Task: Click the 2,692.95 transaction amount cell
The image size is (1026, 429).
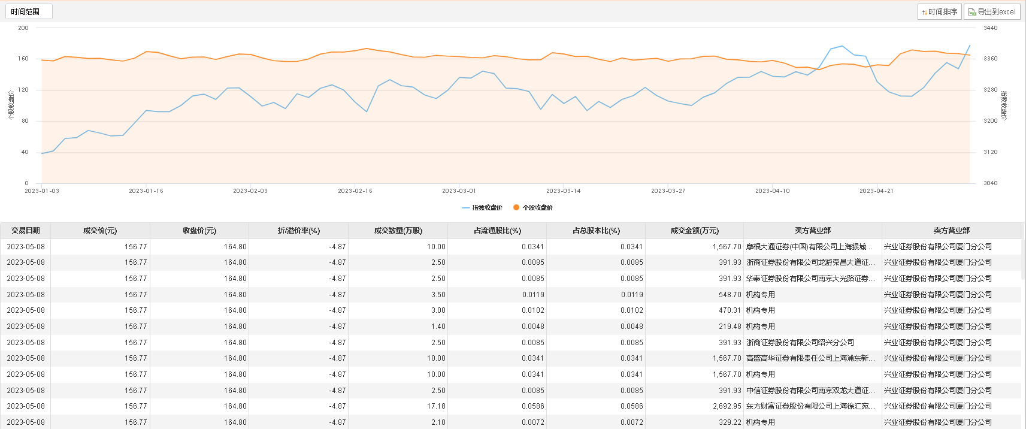Action: 695,406
